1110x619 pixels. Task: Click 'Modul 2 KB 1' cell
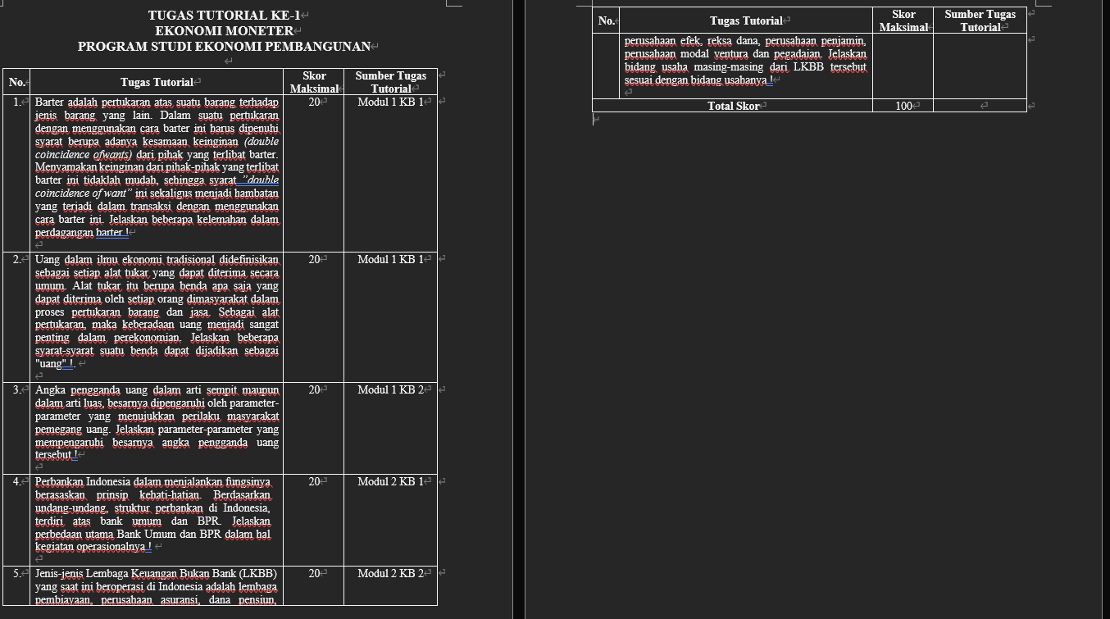(390, 481)
